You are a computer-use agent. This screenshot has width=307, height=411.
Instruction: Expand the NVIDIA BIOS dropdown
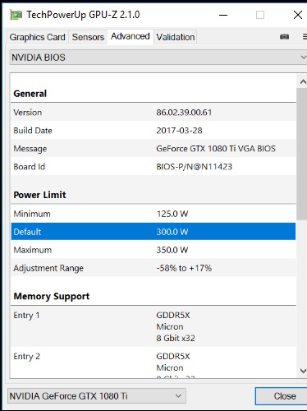tap(158, 58)
